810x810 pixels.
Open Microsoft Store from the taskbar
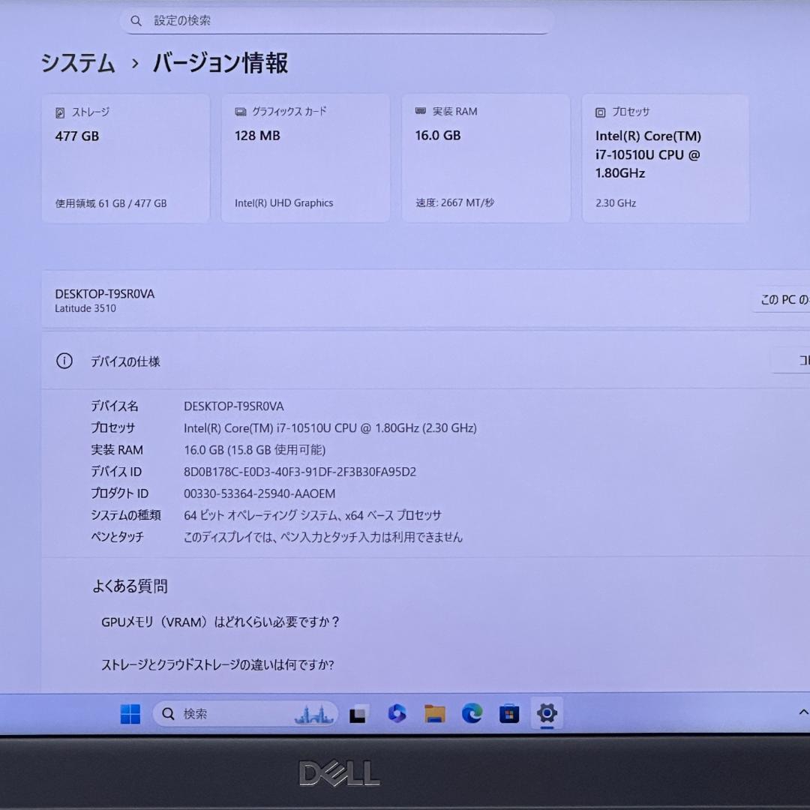click(x=508, y=714)
